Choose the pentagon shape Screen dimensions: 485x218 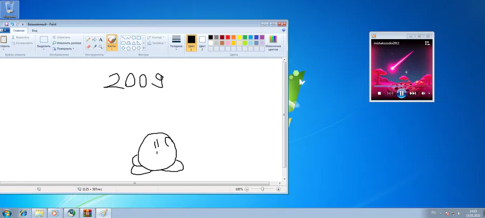click(128, 48)
